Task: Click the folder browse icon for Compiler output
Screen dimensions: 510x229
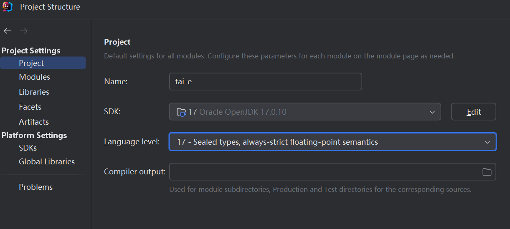Action: [x=487, y=172]
